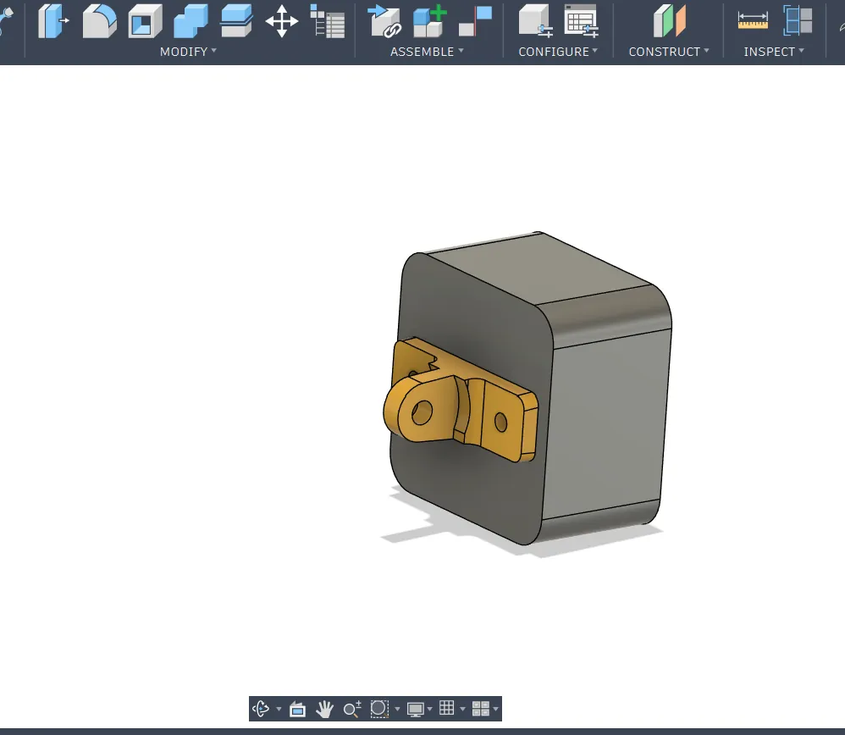Select the Combine tool

coord(191,21)
